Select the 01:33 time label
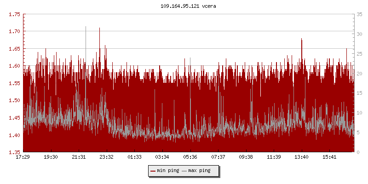This screenshot has width=368, height=184. point(134,157)
